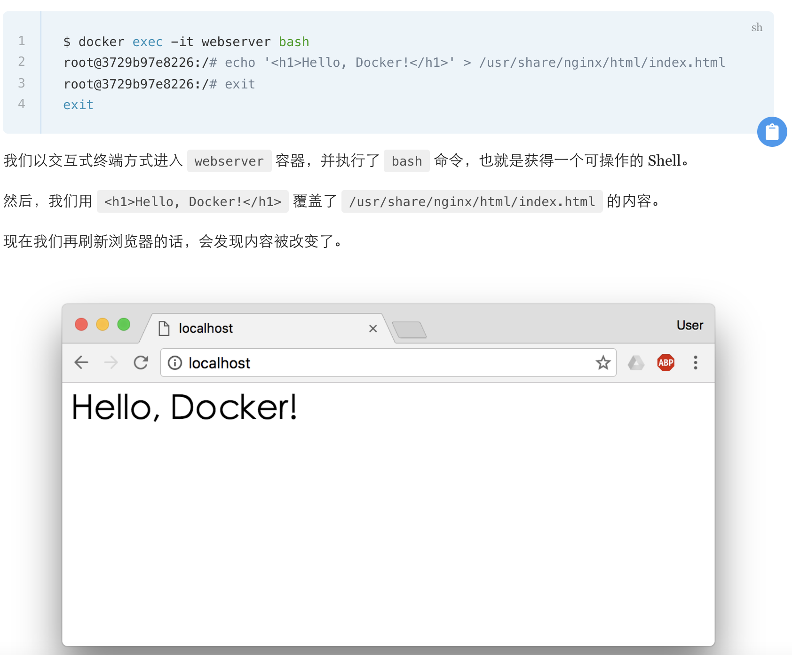Open the Chrome three-dot menu

point(695,363)
